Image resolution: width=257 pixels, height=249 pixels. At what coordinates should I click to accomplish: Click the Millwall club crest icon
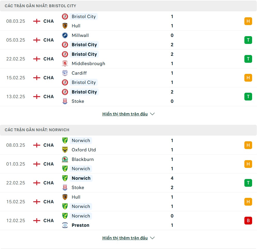(x=65, y=35)
